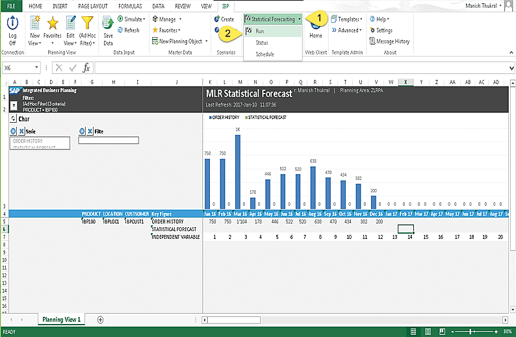Image resolution: width=516 pixels, height=337 pixels.
Task: Click into the formula bar input
Action: (301, 68)
